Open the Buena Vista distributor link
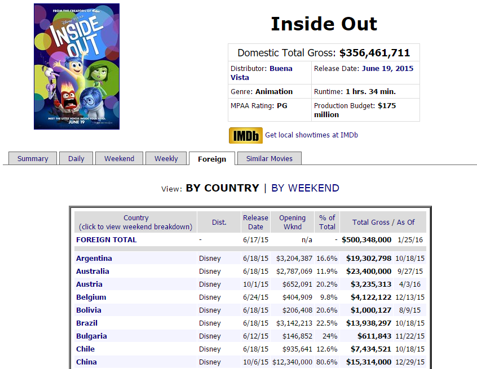This screenshot has height=369, width=477. tap(261, 73)
